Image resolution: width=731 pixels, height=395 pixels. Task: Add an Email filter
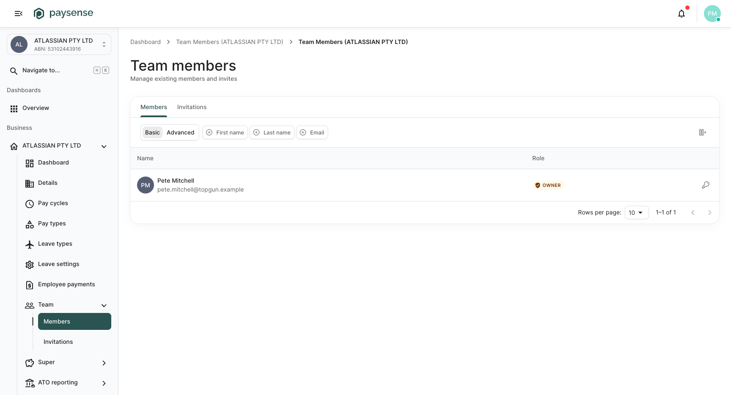pyautogui.click(x=312, y=132)
